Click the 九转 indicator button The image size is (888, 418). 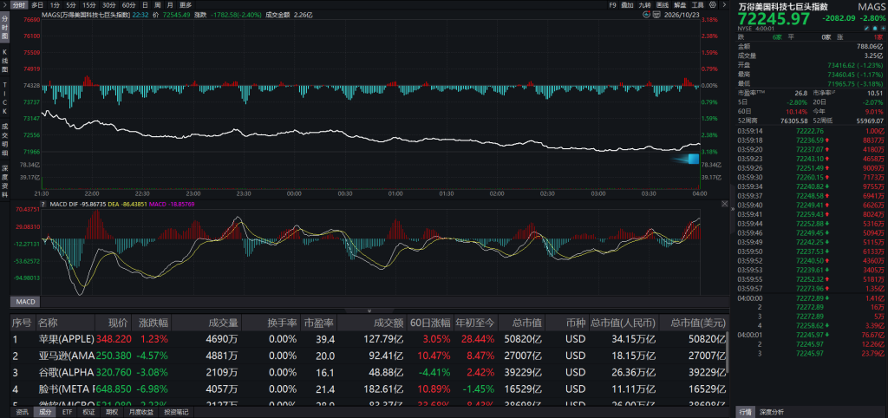(x=645, y=4)
